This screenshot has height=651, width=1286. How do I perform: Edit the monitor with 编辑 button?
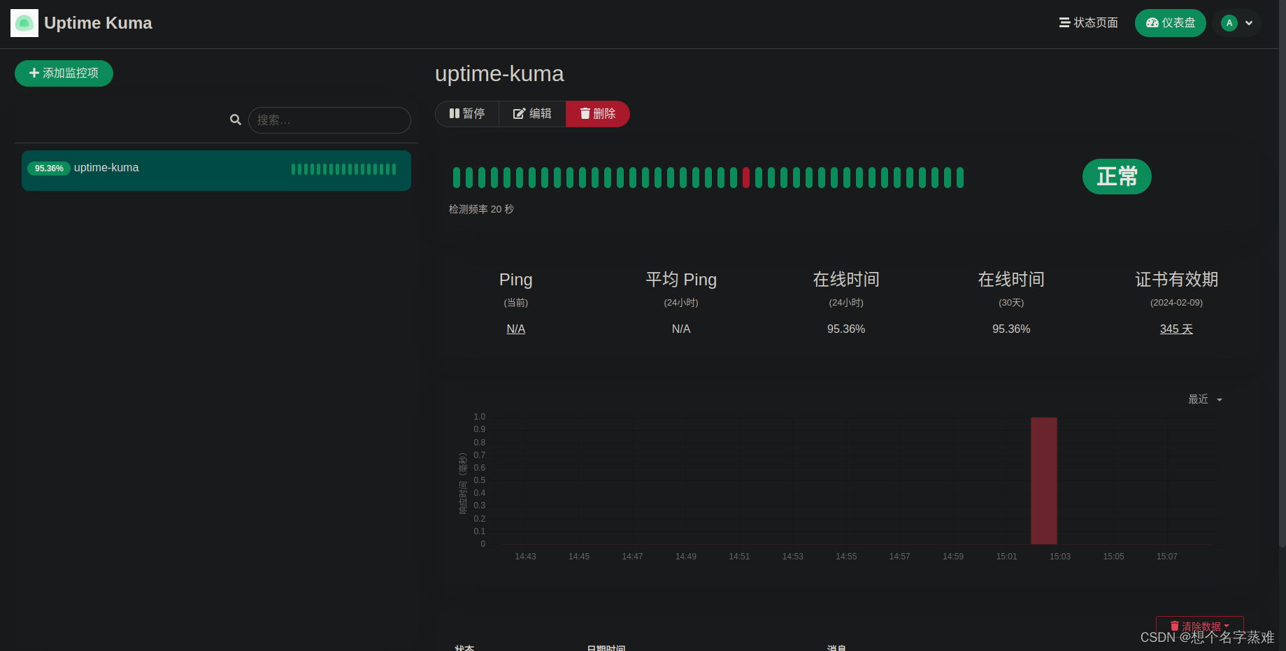pos(532,114)
